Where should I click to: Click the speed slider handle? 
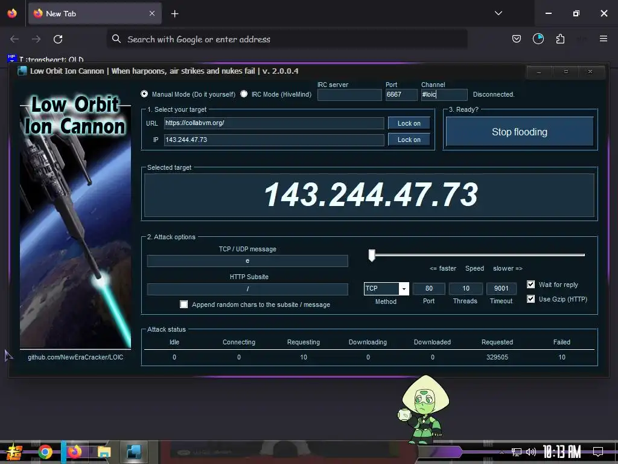[372, 256]
